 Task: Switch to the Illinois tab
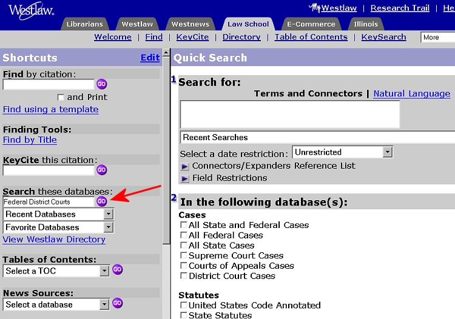pyautogui.click(x=366, y=24)
